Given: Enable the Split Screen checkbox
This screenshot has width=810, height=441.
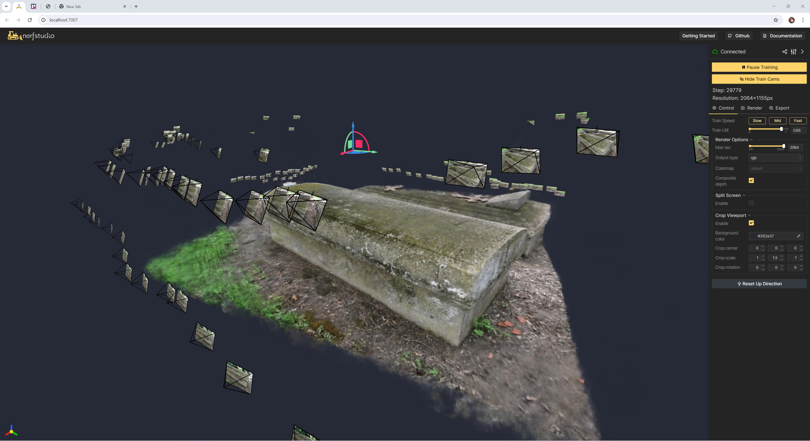Looking at the screenshot, I should pyautogui.click(x=751, y=203).
